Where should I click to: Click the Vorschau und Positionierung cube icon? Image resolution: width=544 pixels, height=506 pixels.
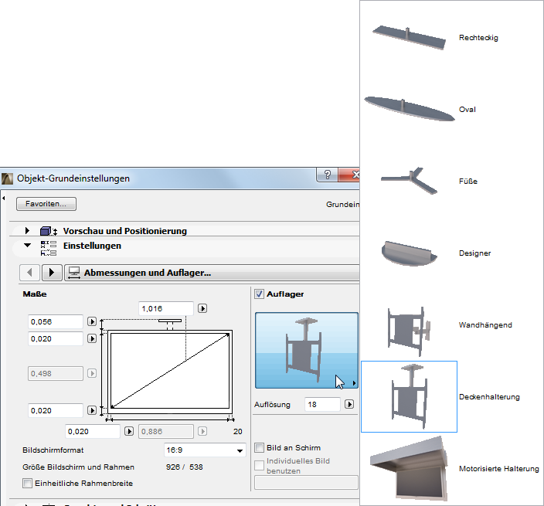click(49, 231)
